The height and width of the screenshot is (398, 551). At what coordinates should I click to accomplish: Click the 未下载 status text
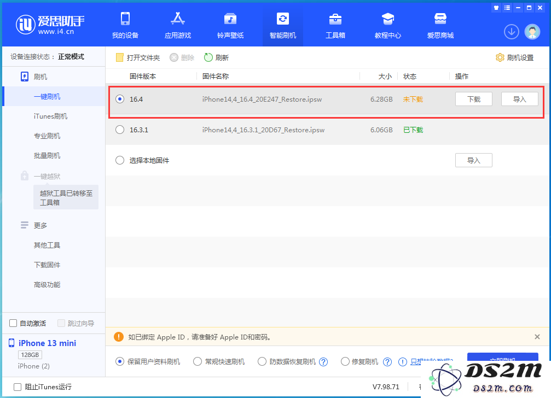[413, 99]
